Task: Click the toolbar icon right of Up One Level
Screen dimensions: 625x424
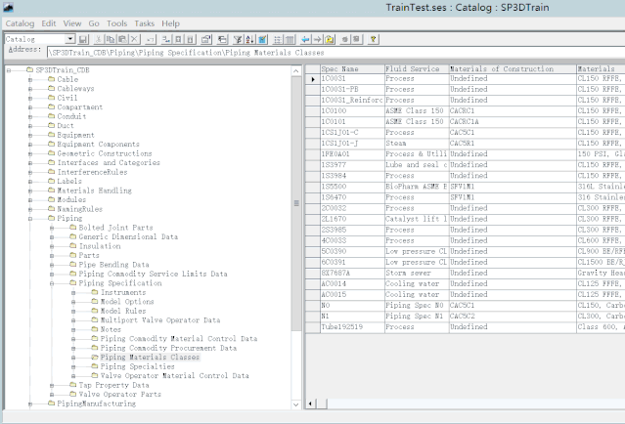Action: click(345, 39)
